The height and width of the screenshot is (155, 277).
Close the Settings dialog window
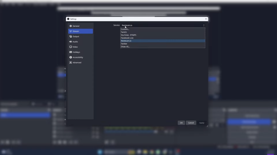tap(206, 19)
